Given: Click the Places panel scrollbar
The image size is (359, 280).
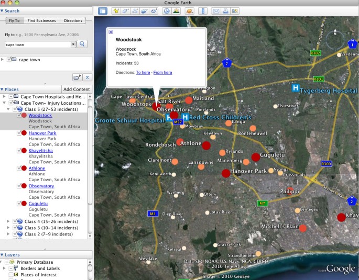Looking at the screenshot, I should (90, 155).
